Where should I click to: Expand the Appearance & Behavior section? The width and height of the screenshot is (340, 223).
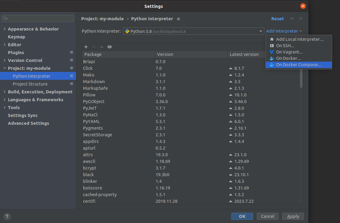tap(5, 29)
